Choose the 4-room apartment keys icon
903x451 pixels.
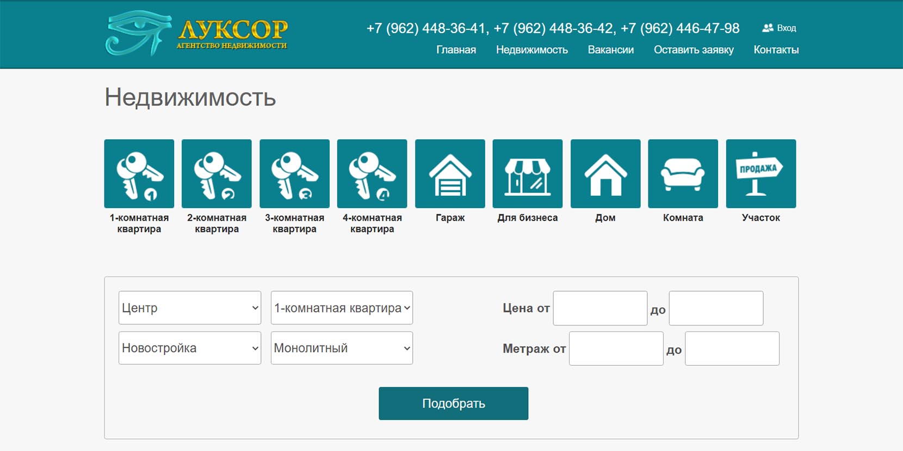(372, 174)
